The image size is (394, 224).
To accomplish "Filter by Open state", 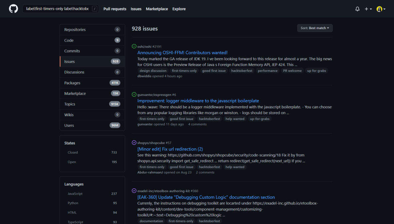I will pos(92,162).
